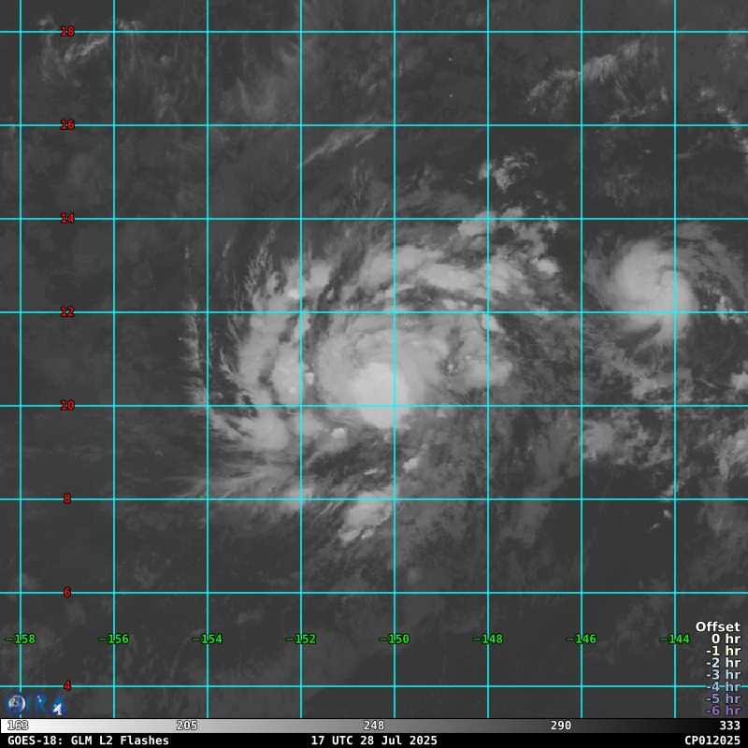Click the -144 longitude label
The image size is (748, 748).
tap(675, 640)
